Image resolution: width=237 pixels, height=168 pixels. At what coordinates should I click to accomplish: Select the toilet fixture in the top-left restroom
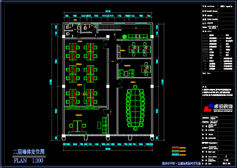(x=68, y=28)
